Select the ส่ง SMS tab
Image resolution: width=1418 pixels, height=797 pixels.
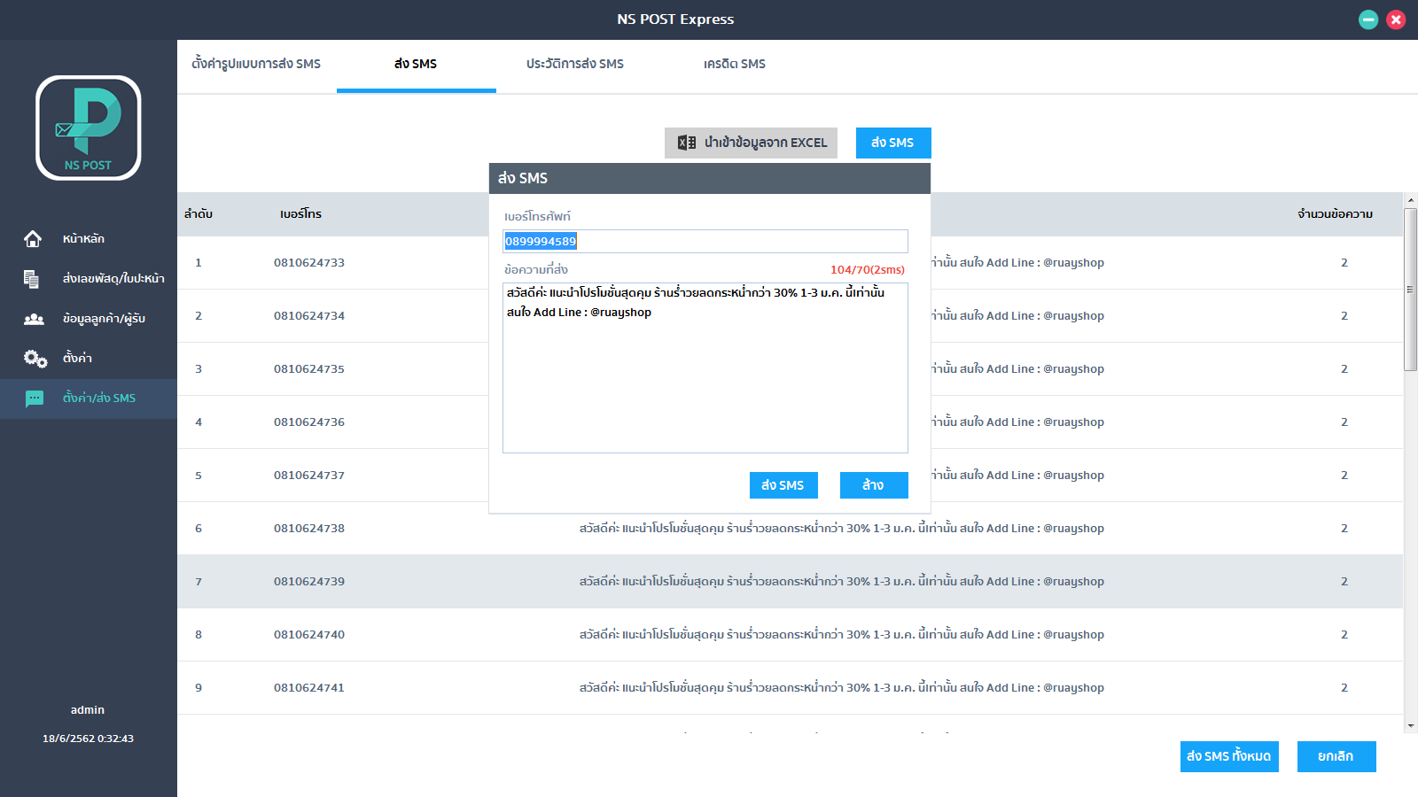coord(416,64)
